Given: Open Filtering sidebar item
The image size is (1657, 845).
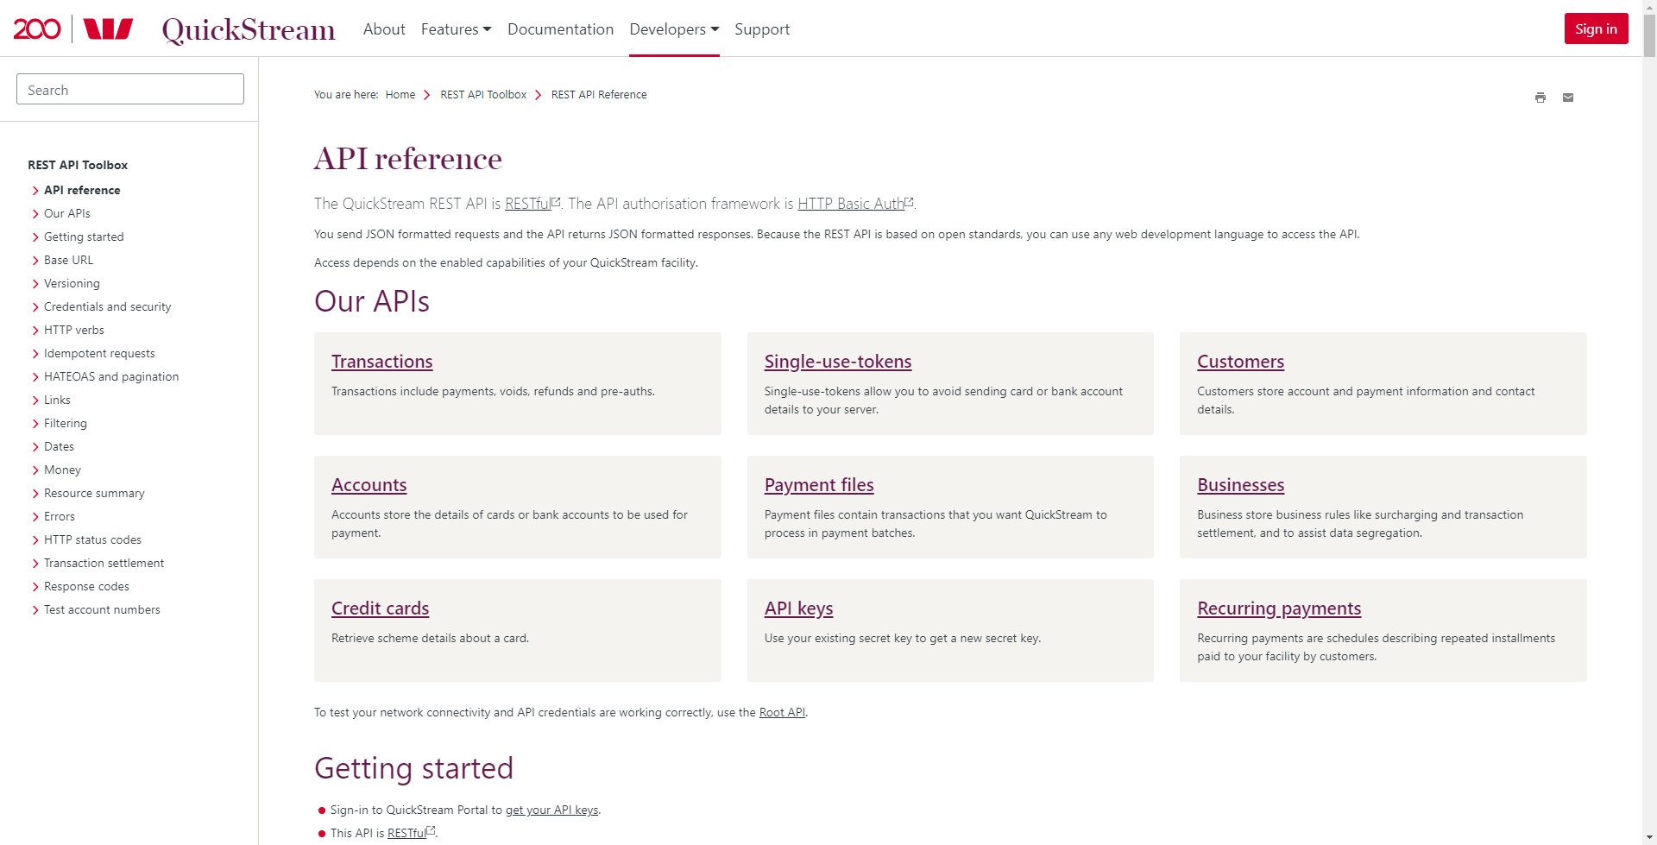Looking at the screenshot, I should tap(66, 423).
